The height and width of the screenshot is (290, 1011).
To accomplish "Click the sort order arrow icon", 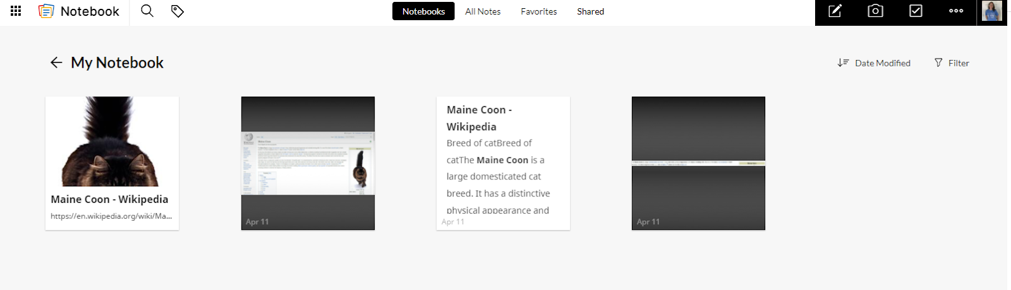I will (843, 63).
